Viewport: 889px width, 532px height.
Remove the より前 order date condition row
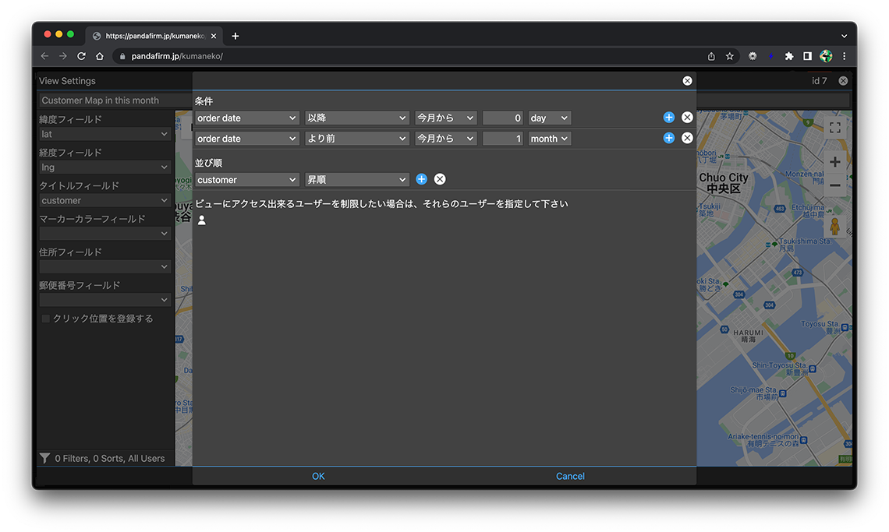pos(687,138)
